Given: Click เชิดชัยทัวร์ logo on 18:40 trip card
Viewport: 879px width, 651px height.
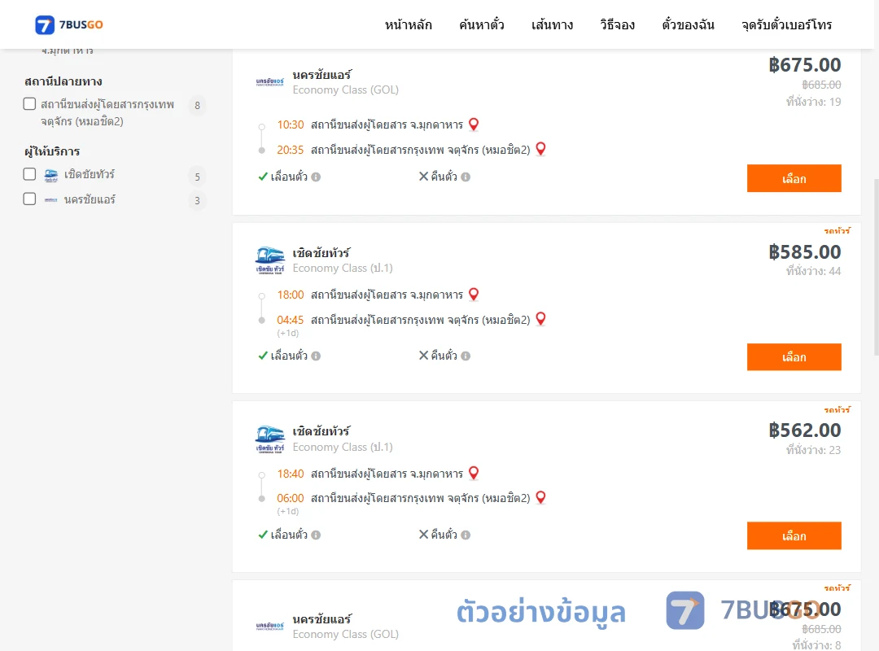Looking at the screenshot, I should (x=269, y=439).
